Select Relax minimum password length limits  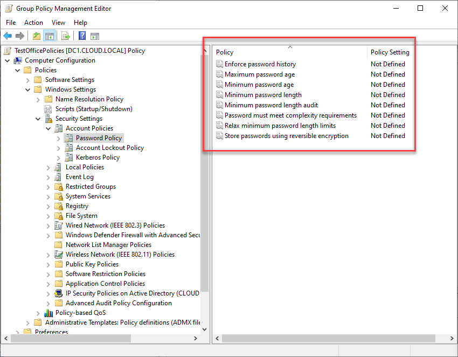pyautogui.click(x=280, y=126)
